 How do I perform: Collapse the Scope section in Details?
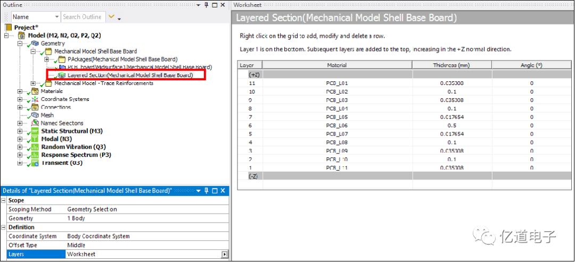pos(4,201)
